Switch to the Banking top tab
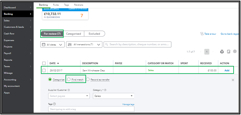The width and height of the screenshot is (241, 115). 43,5
